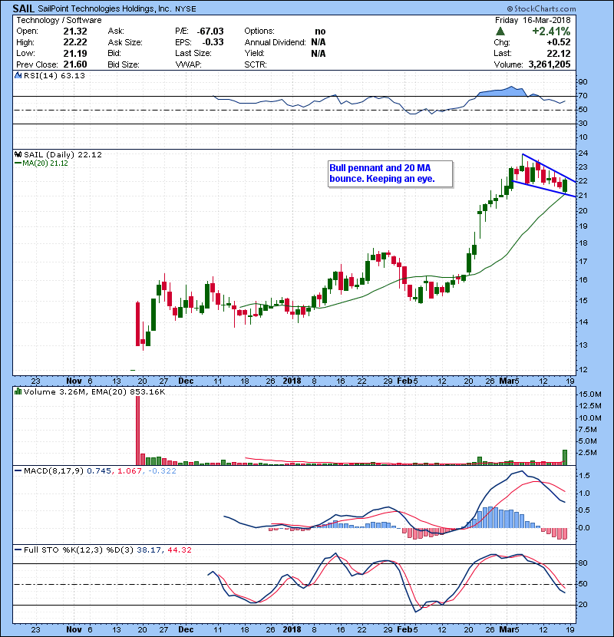Click the Chg value +0.52
The image size is (614, 637).
coord(559,42)
